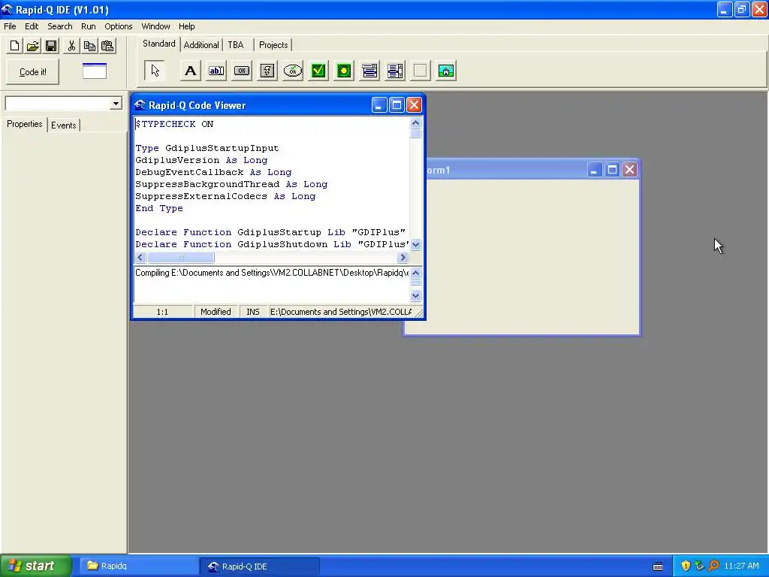769x577 pixels.
Task: Click code horizontal scrollbar right arrow
Action: tap(403, 257)
